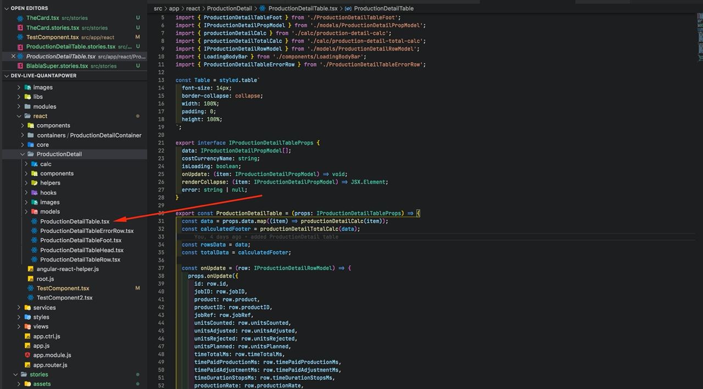Click JS icon of root.js
Viewport: 703px width, 389px height.
(31, 279)
